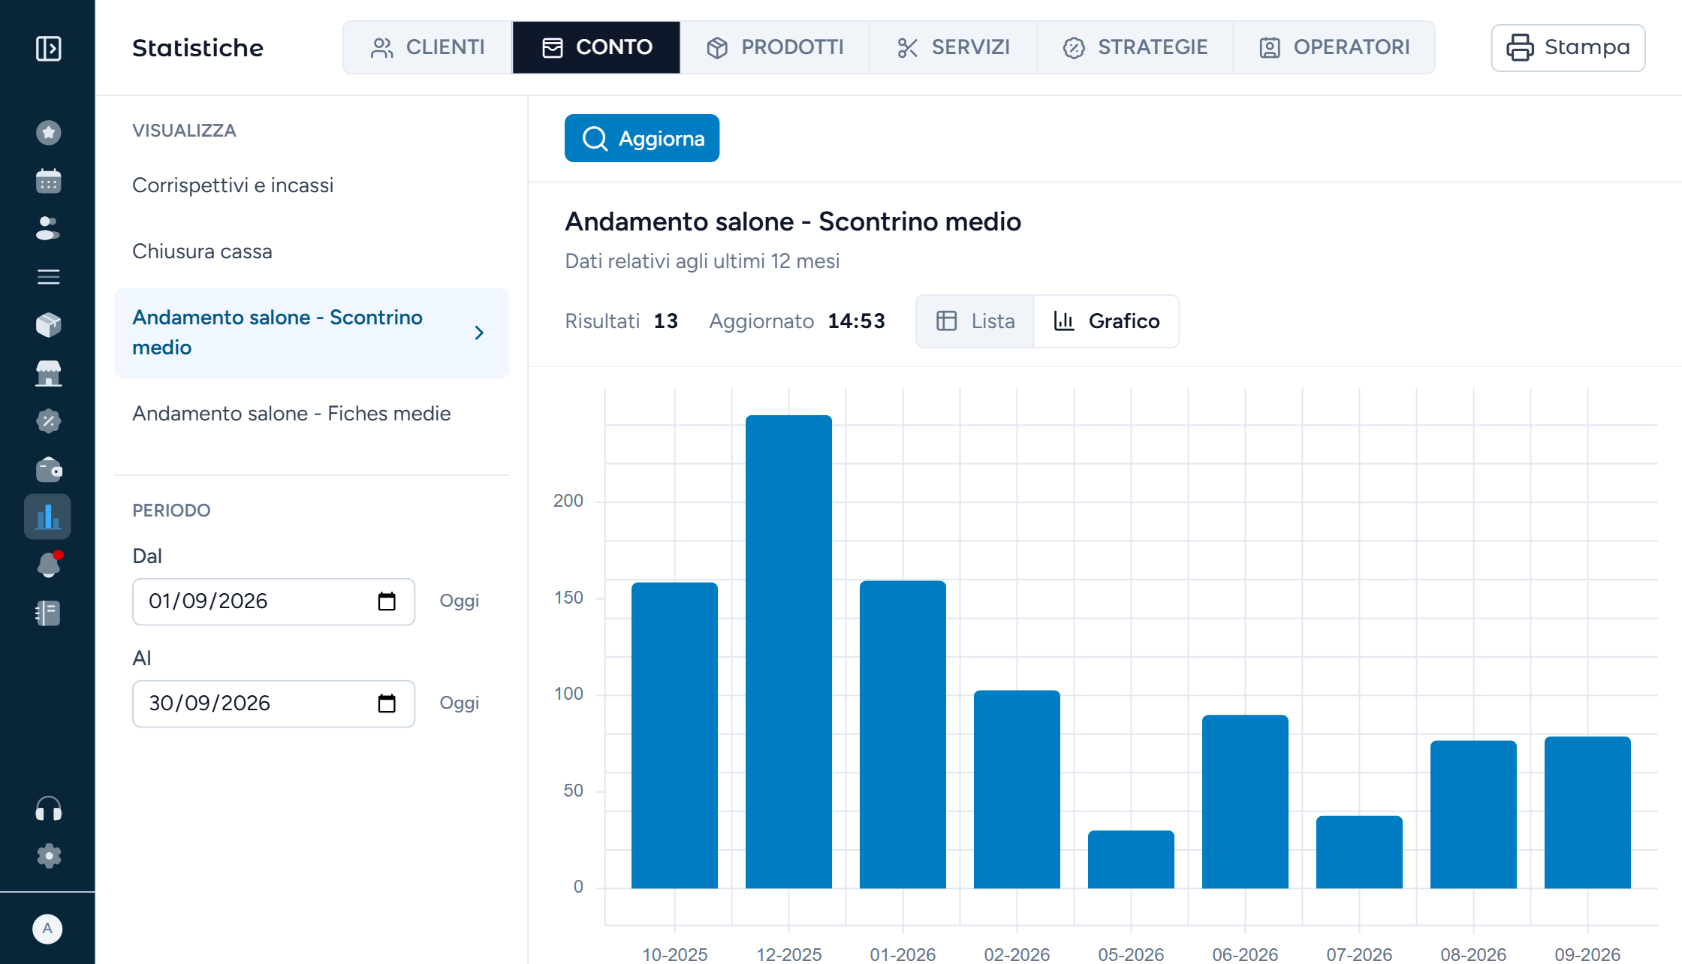Open the notifications bell icon
Image resolution: width=1682 pixels, height=964 pixels.
[48, 565]
